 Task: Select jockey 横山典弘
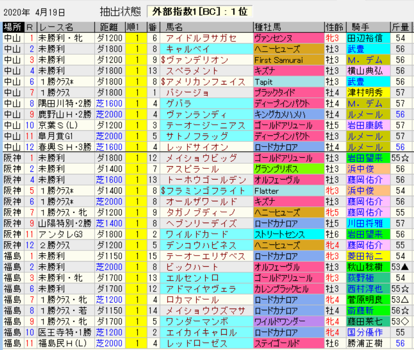364,71
